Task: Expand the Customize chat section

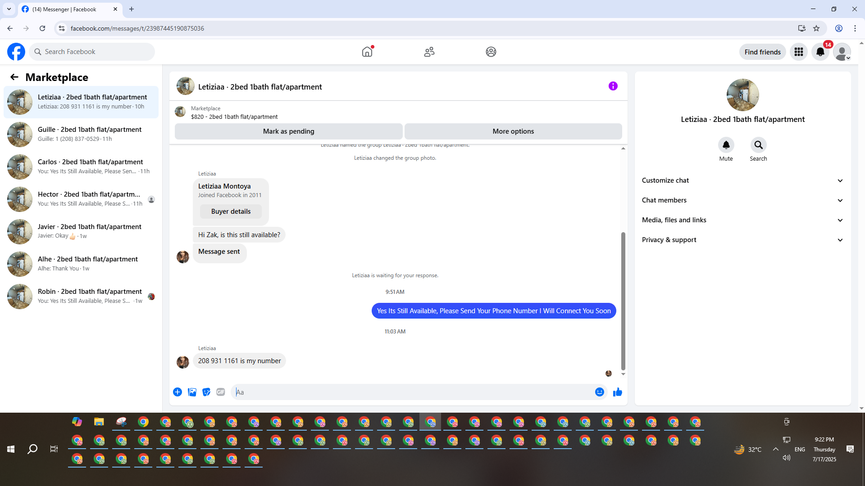Action: 742,180
